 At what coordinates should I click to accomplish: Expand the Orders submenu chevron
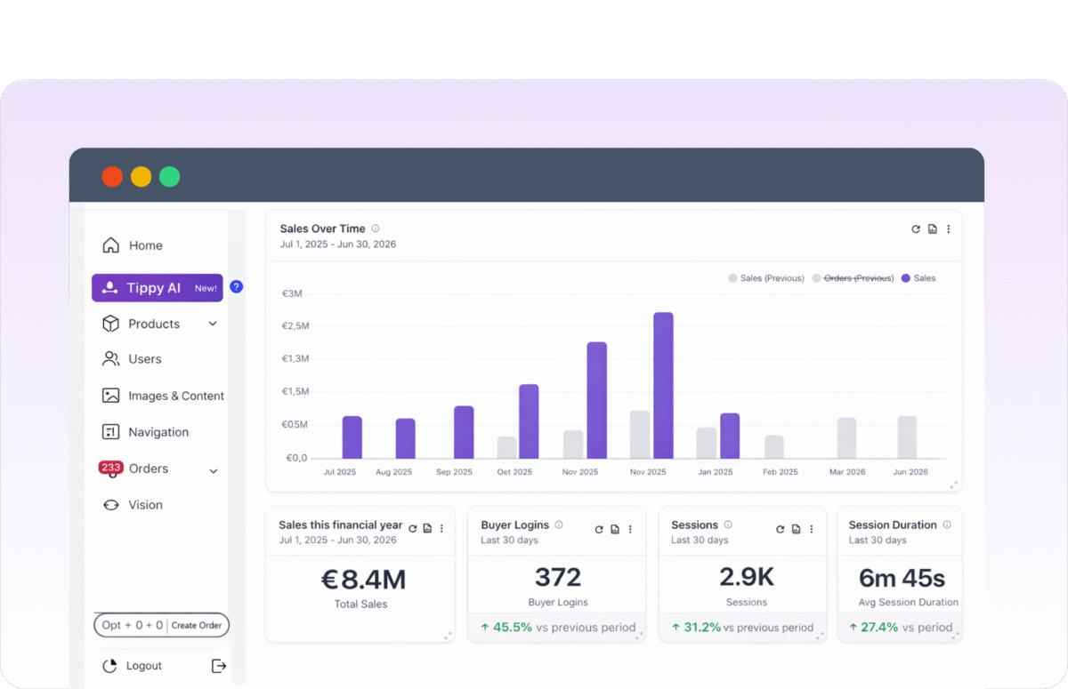[213, 470]
